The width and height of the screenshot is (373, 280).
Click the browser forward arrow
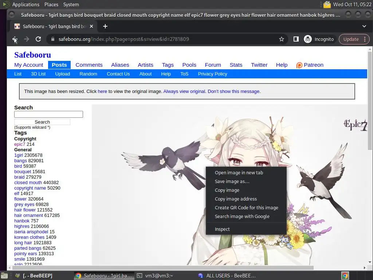coord(26,39)
